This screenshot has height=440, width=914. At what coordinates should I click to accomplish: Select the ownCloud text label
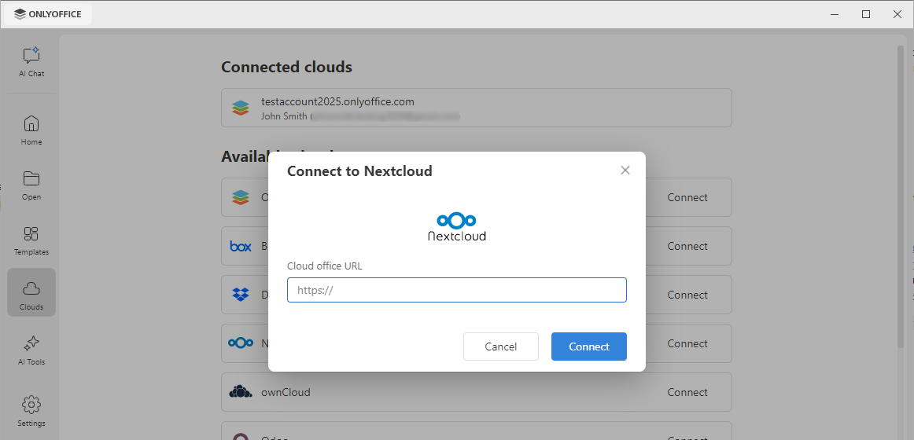point(286,392)
